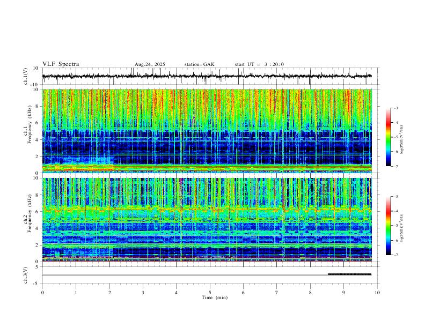425x328 pixels.
Task: Click the time axis tick label '0'
Action: (x=42, y=293)
